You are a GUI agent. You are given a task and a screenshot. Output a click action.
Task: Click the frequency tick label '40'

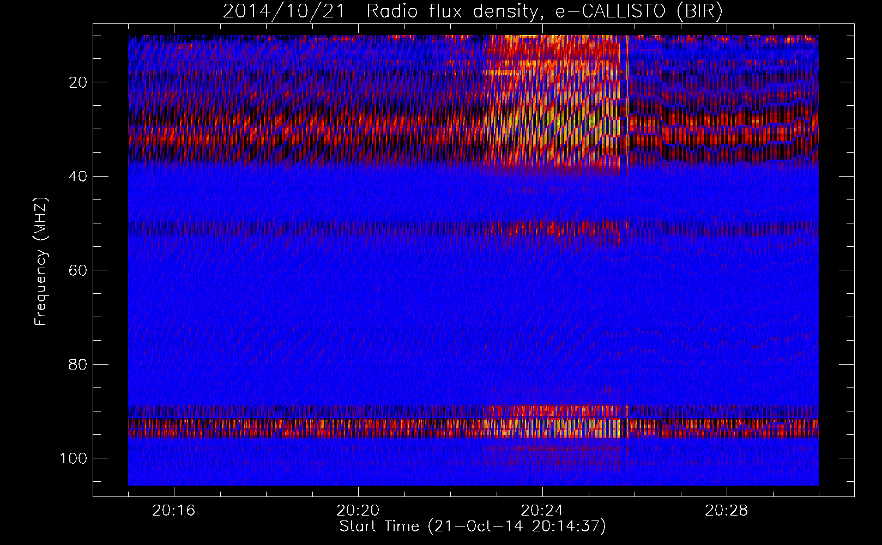coord(78,176)
